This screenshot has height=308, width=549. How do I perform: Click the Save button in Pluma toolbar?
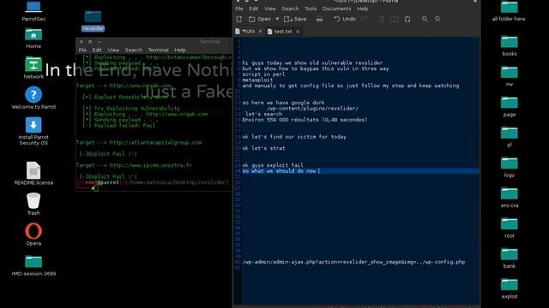pyautogui.click(x=295, y=19)
